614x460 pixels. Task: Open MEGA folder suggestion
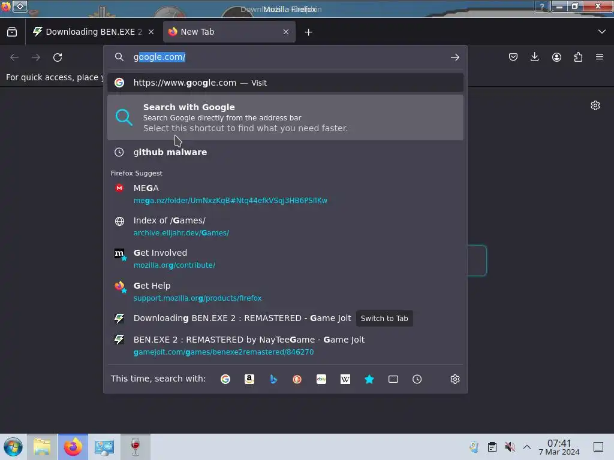285,194
